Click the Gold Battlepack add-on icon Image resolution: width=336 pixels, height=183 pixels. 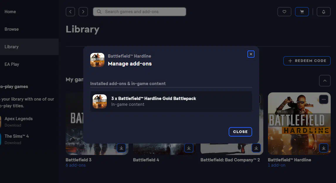click(x=100, y=101)
